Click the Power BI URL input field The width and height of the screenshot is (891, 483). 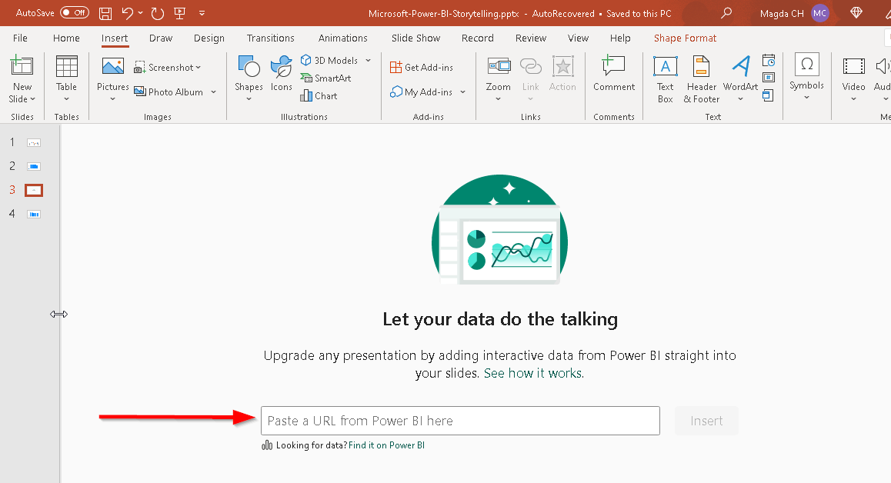pyautogui.click(x=460, y=421)
